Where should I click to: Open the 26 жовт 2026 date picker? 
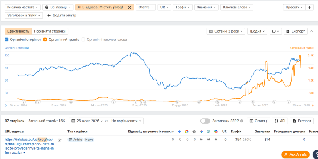87,121
